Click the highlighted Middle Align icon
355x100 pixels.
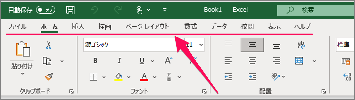252,45
